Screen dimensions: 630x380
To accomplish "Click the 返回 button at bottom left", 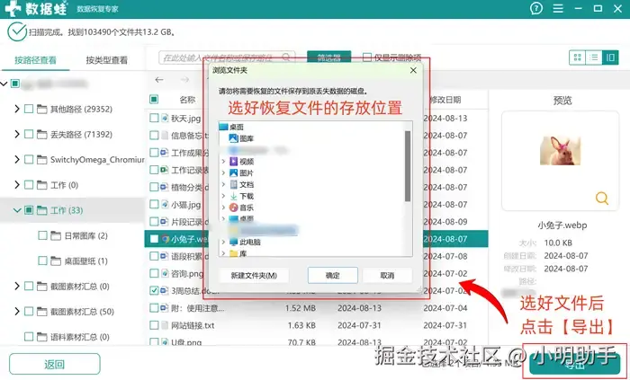I will click(55, 364).
